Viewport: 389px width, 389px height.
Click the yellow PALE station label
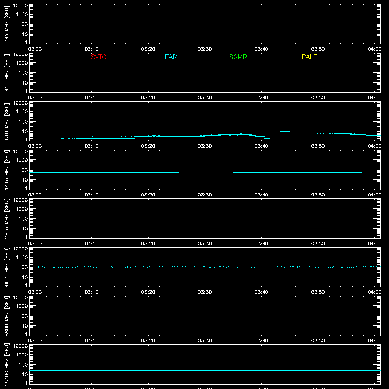point(309,57)
